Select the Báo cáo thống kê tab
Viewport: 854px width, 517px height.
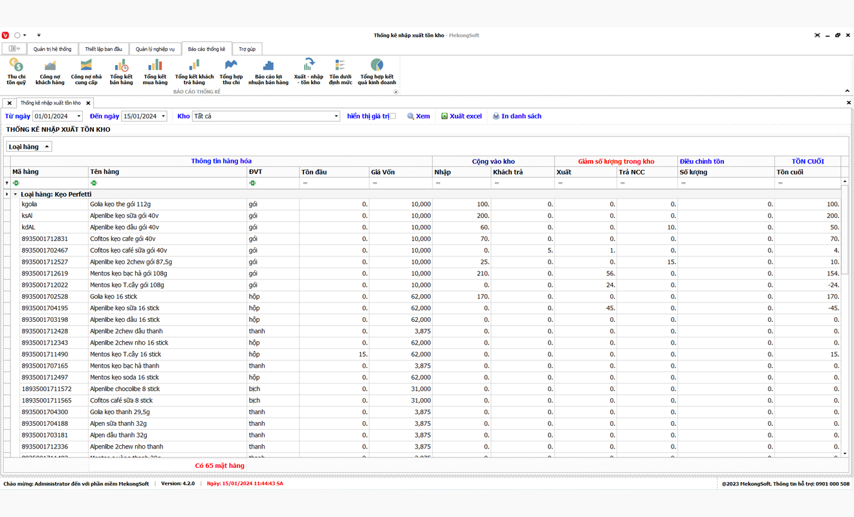click(206, 49)
